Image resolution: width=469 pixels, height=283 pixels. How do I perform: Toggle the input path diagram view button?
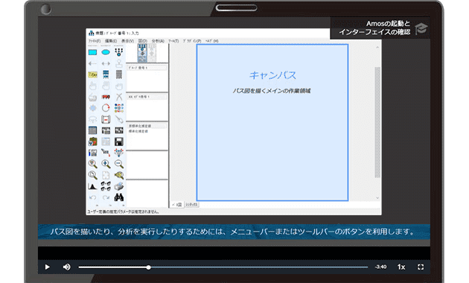pos(142,53)
